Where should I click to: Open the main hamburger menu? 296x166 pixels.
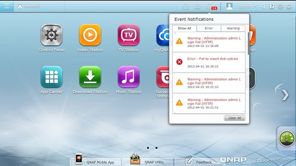pyautogui.click(x=7, y=6)
